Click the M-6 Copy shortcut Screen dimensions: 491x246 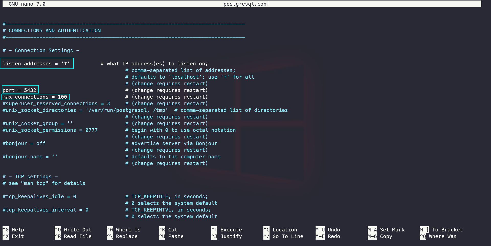pyautogui.click(x=380, y=236)
